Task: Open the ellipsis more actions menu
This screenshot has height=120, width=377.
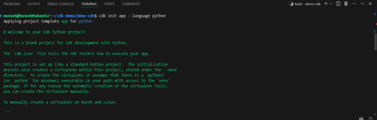Action: pos(354,4)
